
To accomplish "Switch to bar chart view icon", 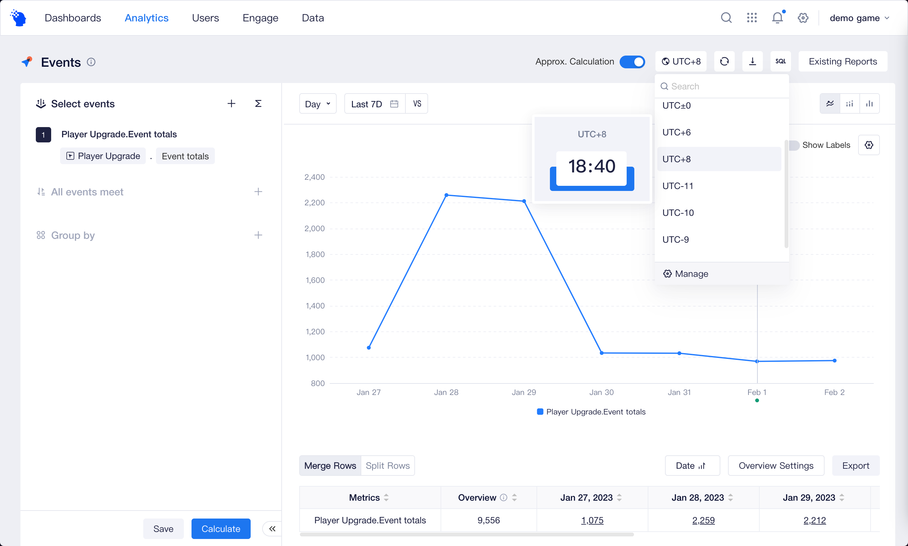I will tap(869, 104).
